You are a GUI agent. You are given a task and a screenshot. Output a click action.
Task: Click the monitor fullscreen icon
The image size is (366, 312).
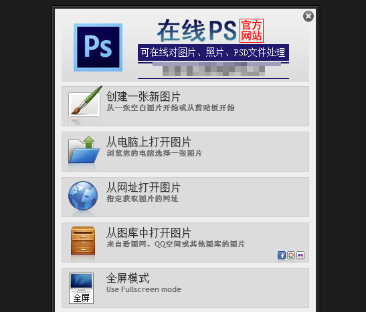81,288
